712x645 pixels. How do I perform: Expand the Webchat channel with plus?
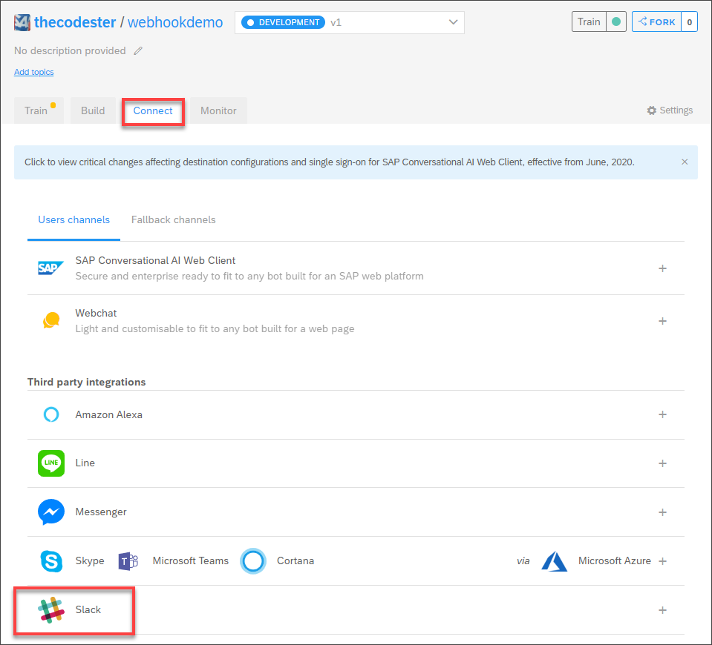tap(662, 321)
